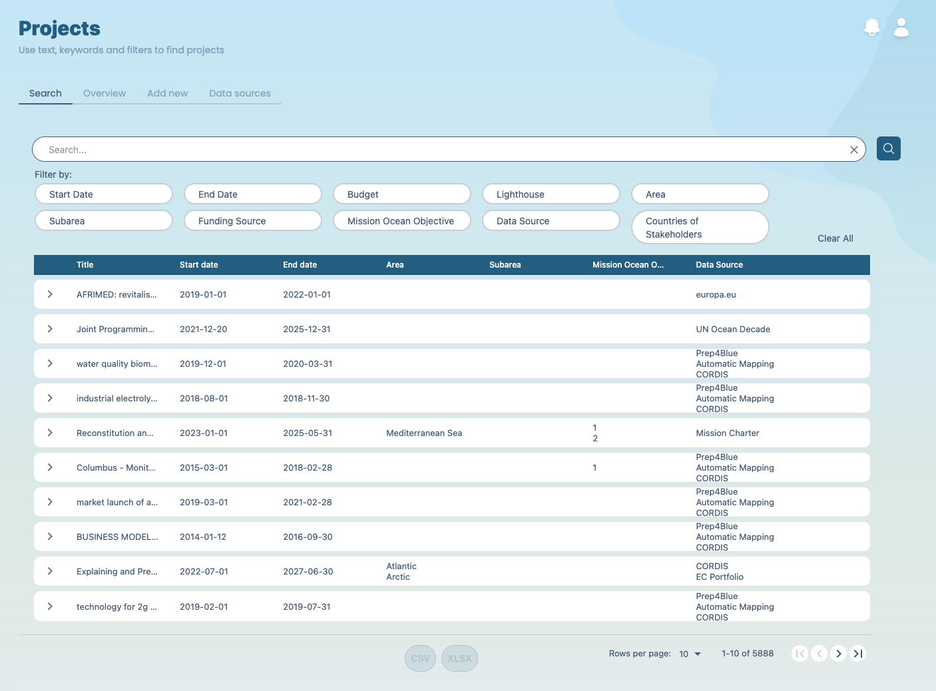Open the Add new tab

point(168,93)
